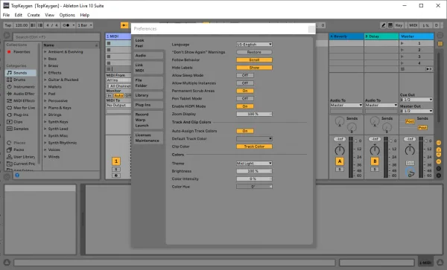The image size is (447, 270).
Task: Enable Allow Multiple Instances
Action: pos(245,83)
